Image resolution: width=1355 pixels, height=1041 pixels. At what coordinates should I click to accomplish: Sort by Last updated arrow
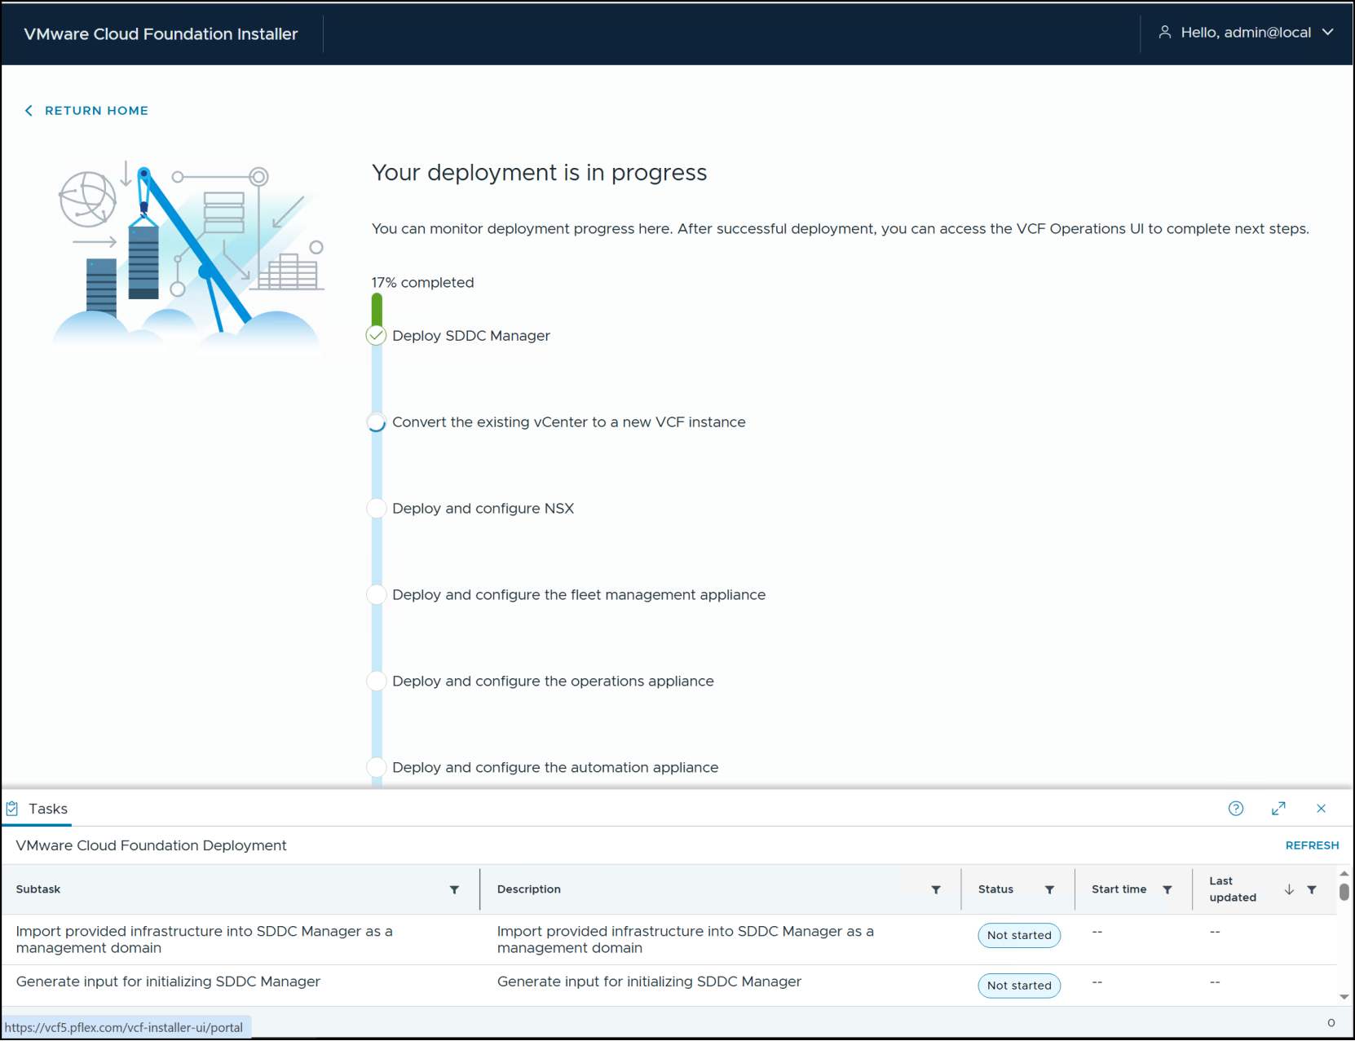(x=1289, y=890)
